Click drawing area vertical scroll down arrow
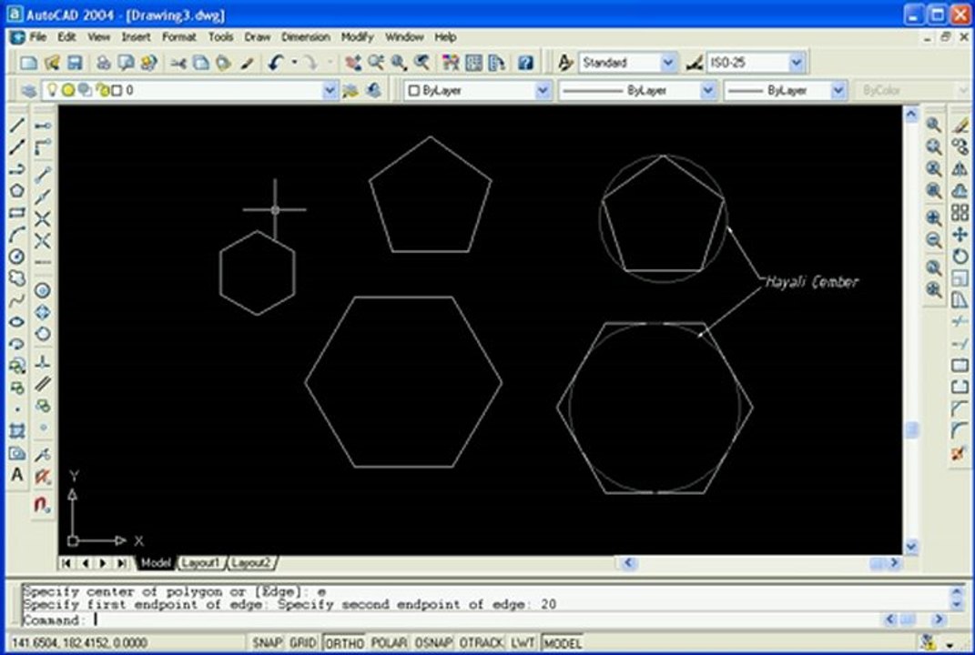Viewport: 975px width, 655px height. [911, 547]
